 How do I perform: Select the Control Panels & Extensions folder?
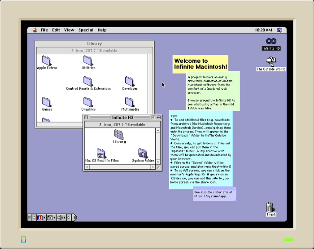pos(88,81)
